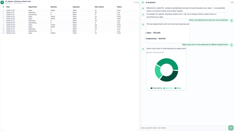
Task: Click bot avatar beside pie chart reply
Action: (143, 49)
